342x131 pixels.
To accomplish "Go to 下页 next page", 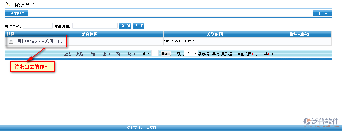I will click(119, 54).
